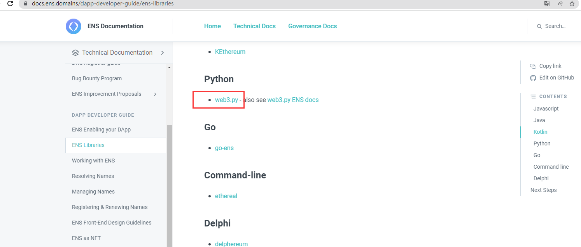This screenshot has width=581, height=247.
Task: Open the web3.py ENS docs link
Action: point(293,100)
